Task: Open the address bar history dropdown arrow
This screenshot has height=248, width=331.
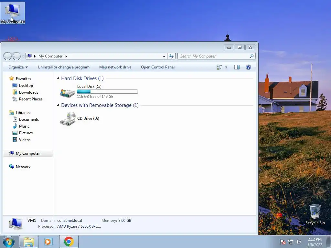Action: [x=164, y=56]
